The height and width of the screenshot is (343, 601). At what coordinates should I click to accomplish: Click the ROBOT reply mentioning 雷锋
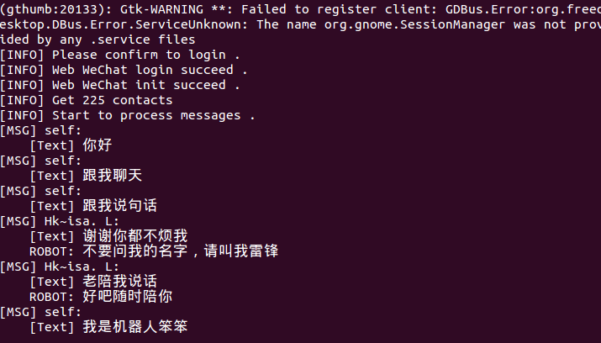(x=154, y=251)
